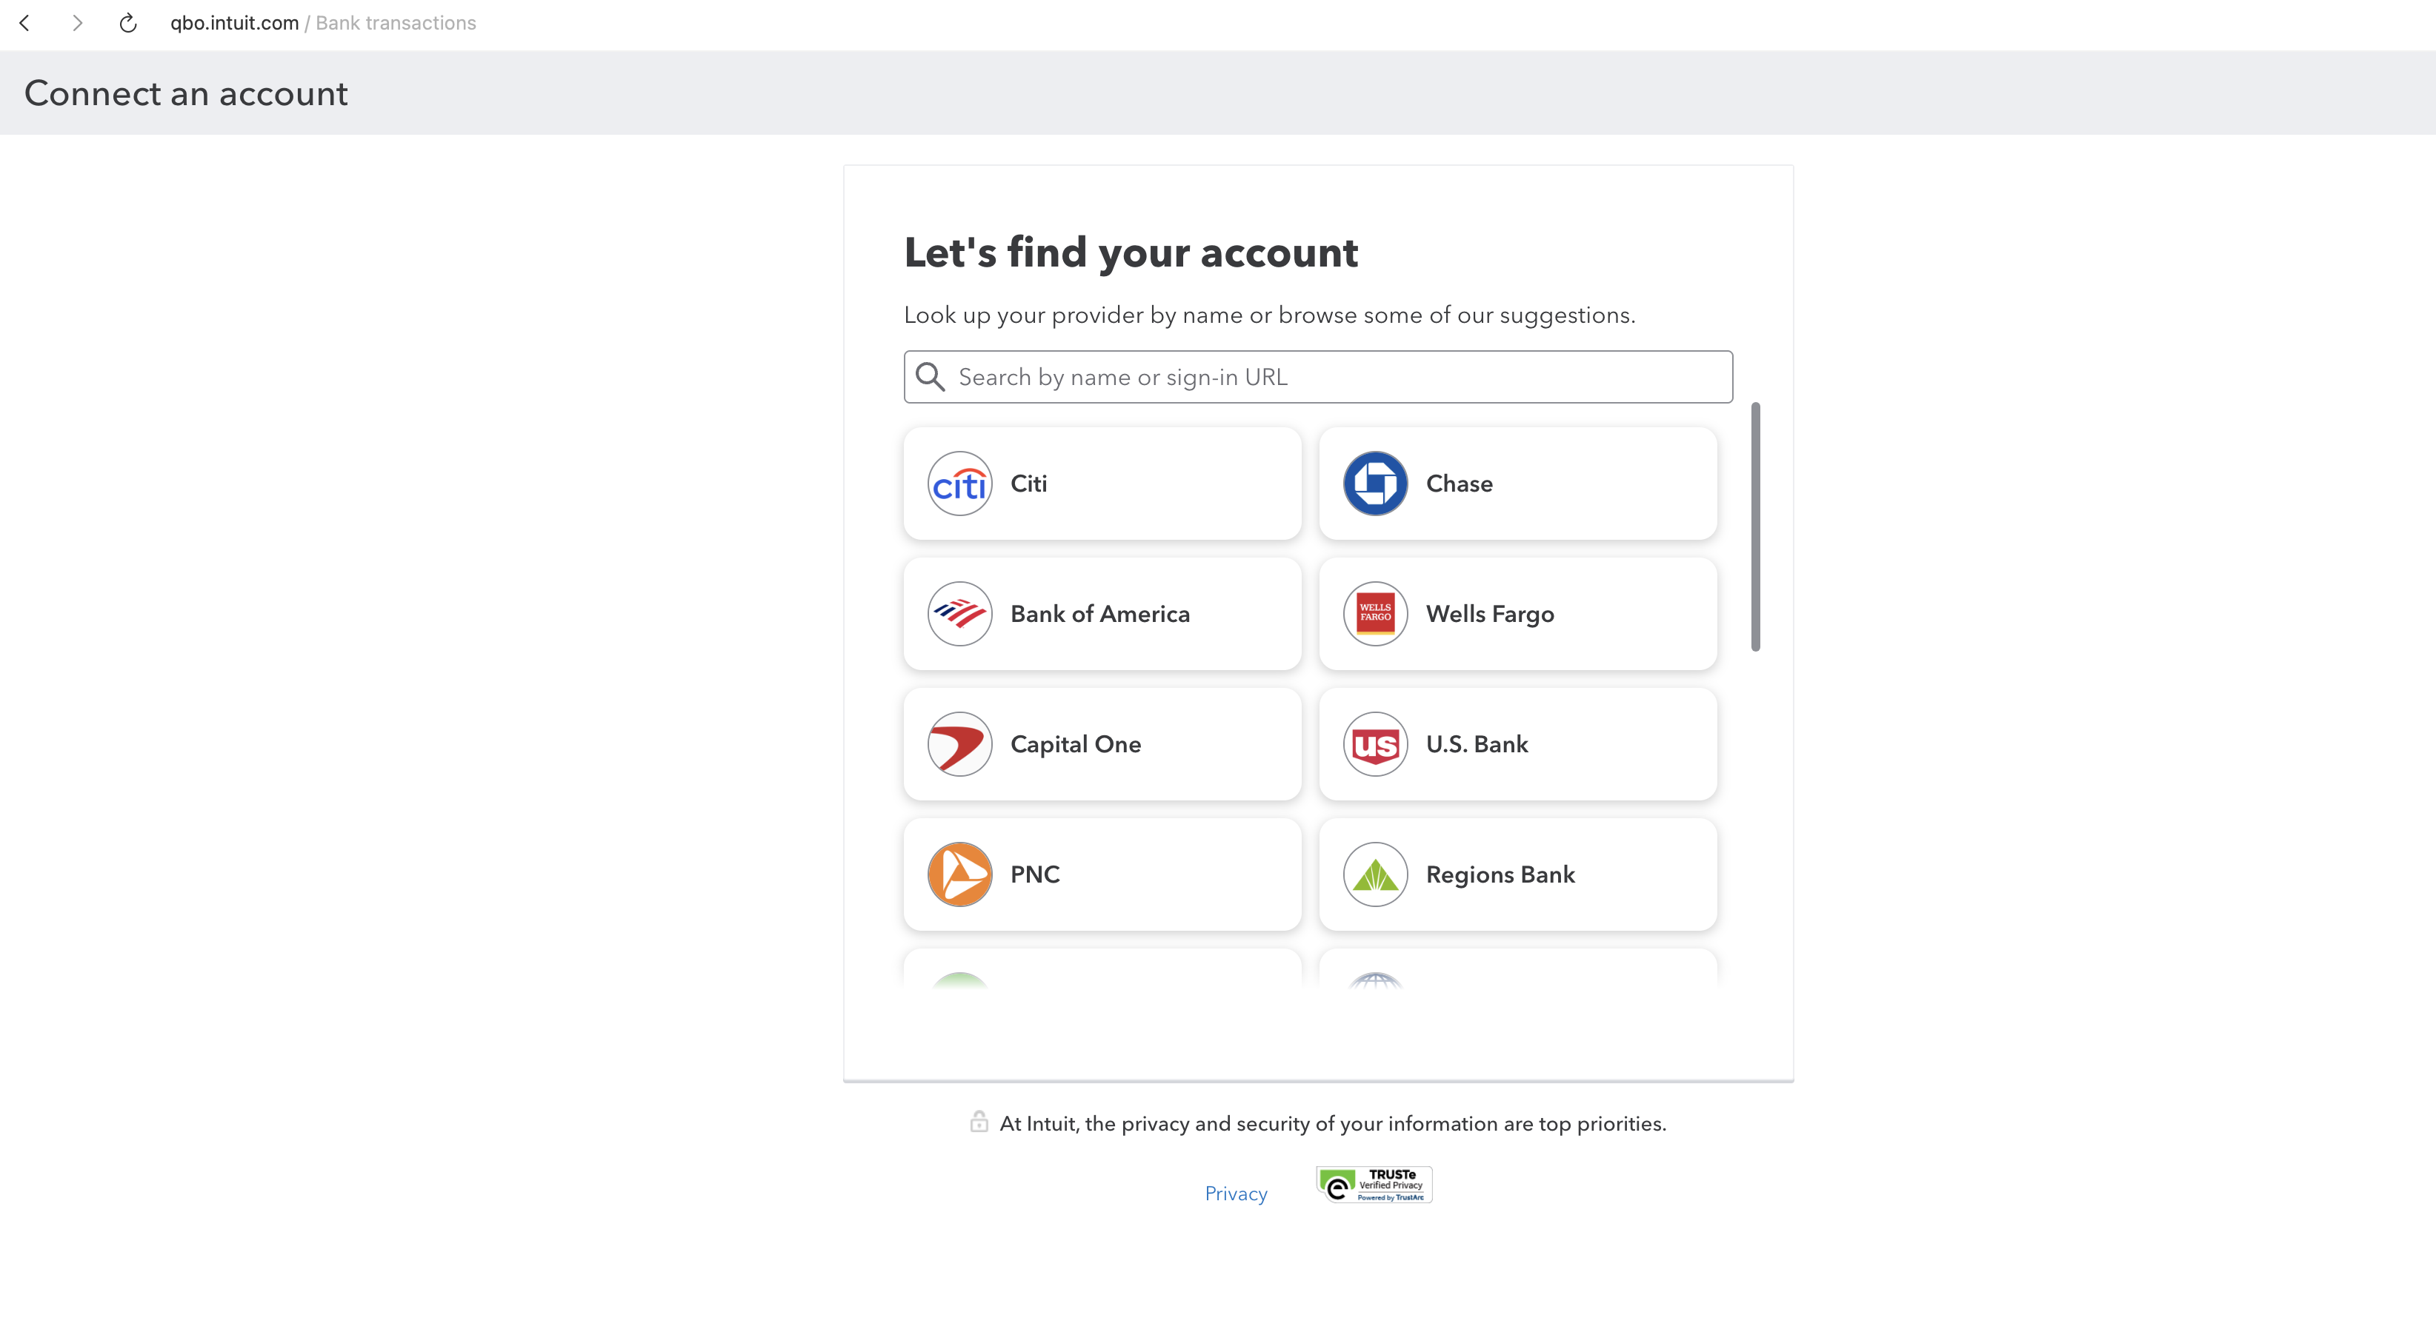Click the Bank of America flag logo
Viewport: 2436px width, 1318px height.
point(959,613)
